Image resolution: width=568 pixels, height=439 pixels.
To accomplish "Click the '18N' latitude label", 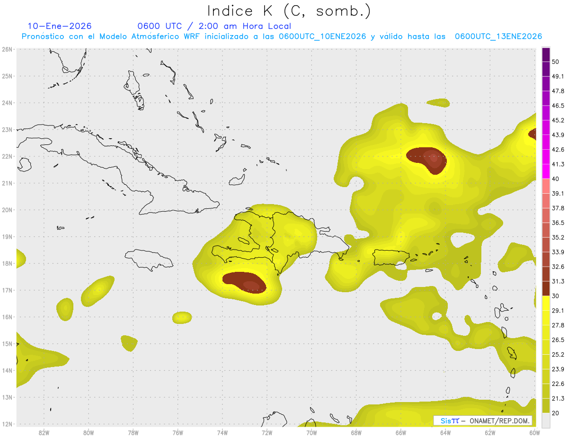I will coord(7,263).
